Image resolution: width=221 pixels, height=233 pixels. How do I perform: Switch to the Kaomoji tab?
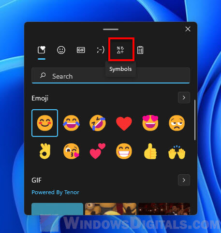click(101, 50)
